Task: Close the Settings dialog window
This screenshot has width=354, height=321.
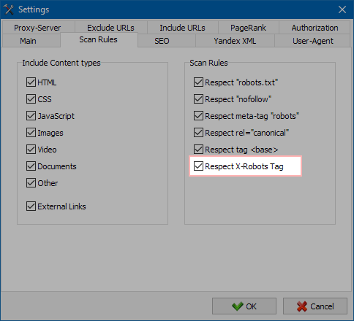Action: click(x=342, y=9)
